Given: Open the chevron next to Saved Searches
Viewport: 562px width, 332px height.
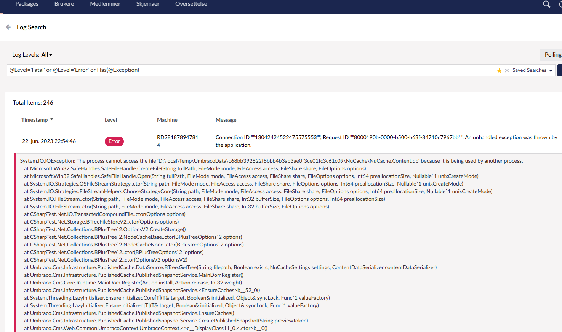Looking at the screenshot, I should (551, 70).
